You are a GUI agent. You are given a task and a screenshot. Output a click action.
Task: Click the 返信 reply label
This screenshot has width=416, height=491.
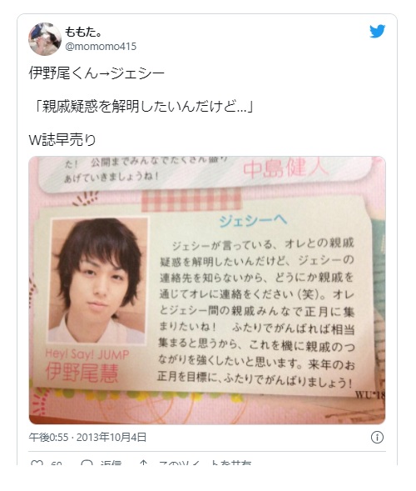111,463
